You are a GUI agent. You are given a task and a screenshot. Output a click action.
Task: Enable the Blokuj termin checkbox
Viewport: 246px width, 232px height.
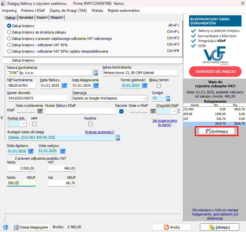pos(159,86)
